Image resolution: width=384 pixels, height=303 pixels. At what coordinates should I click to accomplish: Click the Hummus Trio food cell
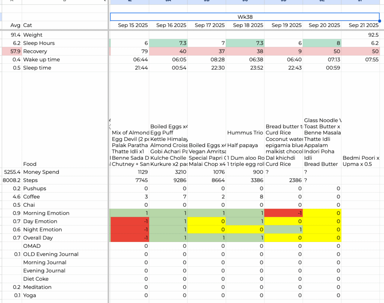245,120
